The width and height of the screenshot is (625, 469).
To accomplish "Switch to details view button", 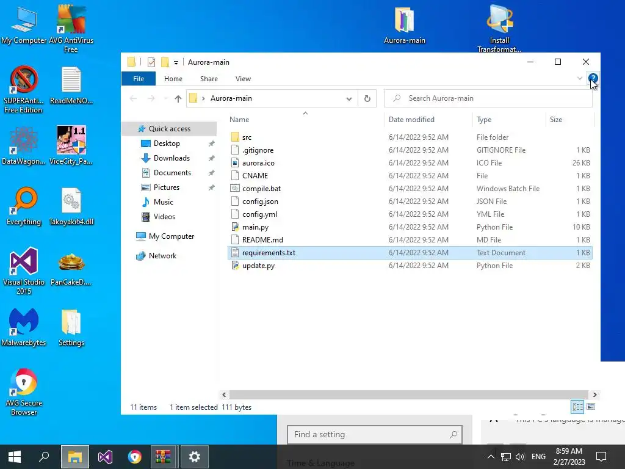I will click(577, 407).
